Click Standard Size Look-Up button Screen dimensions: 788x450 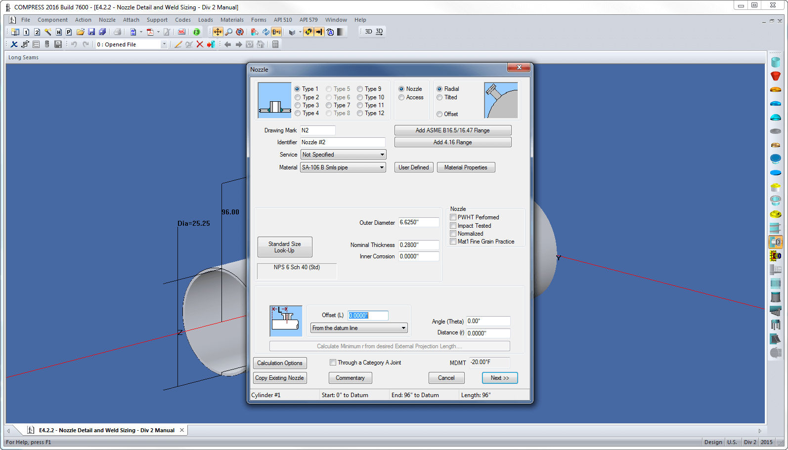tap(285, 247)
